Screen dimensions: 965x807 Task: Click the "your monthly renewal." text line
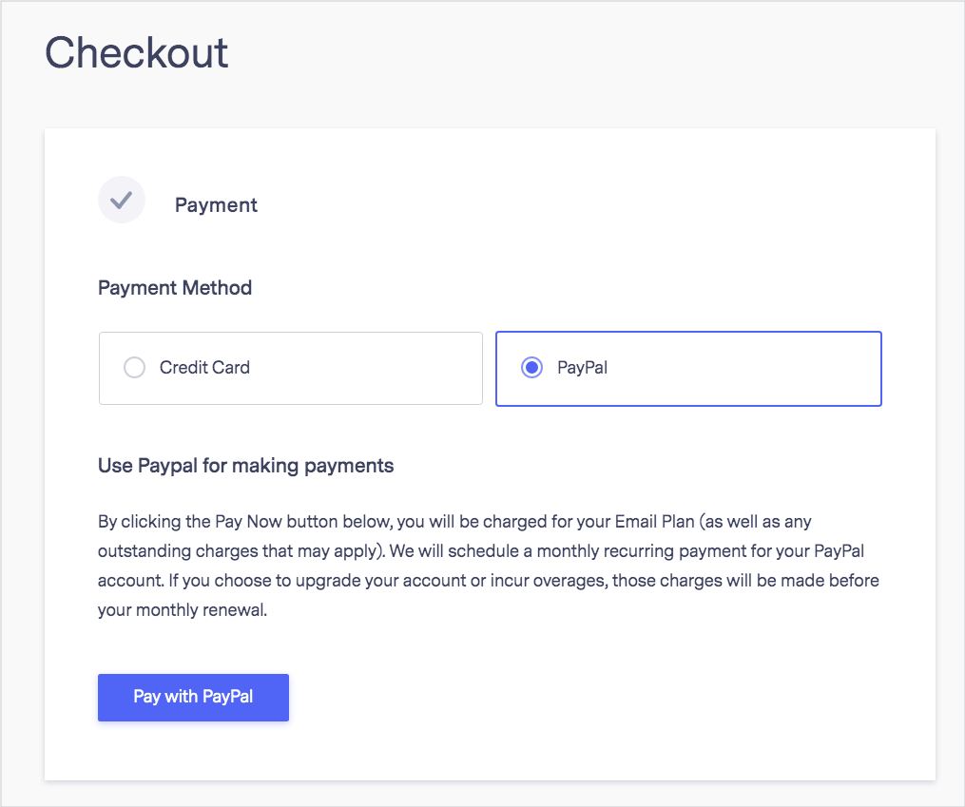[x=183, y=609]
